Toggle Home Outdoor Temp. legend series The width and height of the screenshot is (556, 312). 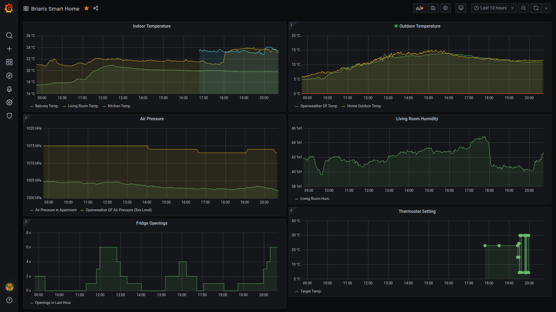coord(364,106)
